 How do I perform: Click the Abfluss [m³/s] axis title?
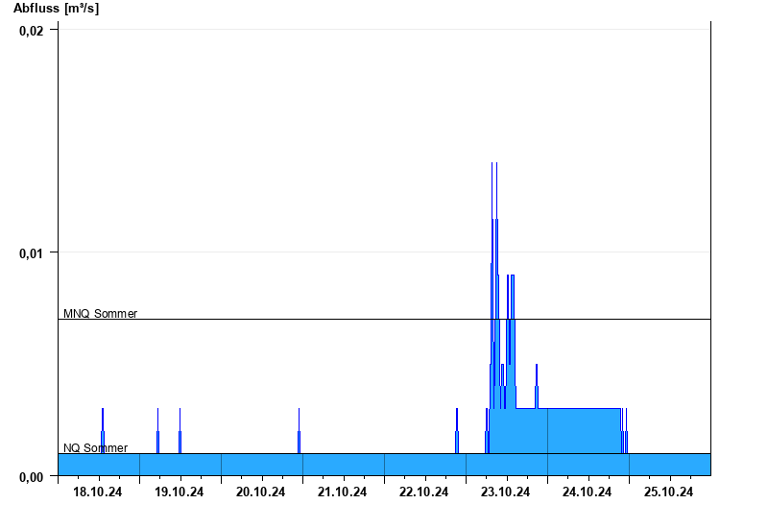coord(56,9)
